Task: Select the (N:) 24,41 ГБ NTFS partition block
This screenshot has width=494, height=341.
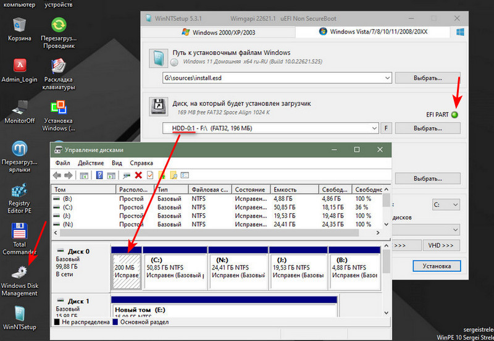Action: [x=238, y=271]
